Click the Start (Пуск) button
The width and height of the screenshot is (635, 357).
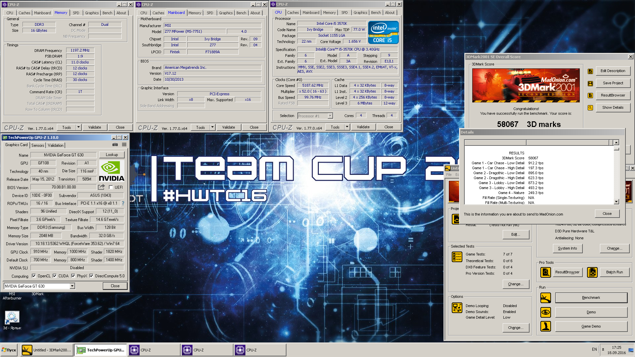9,350
